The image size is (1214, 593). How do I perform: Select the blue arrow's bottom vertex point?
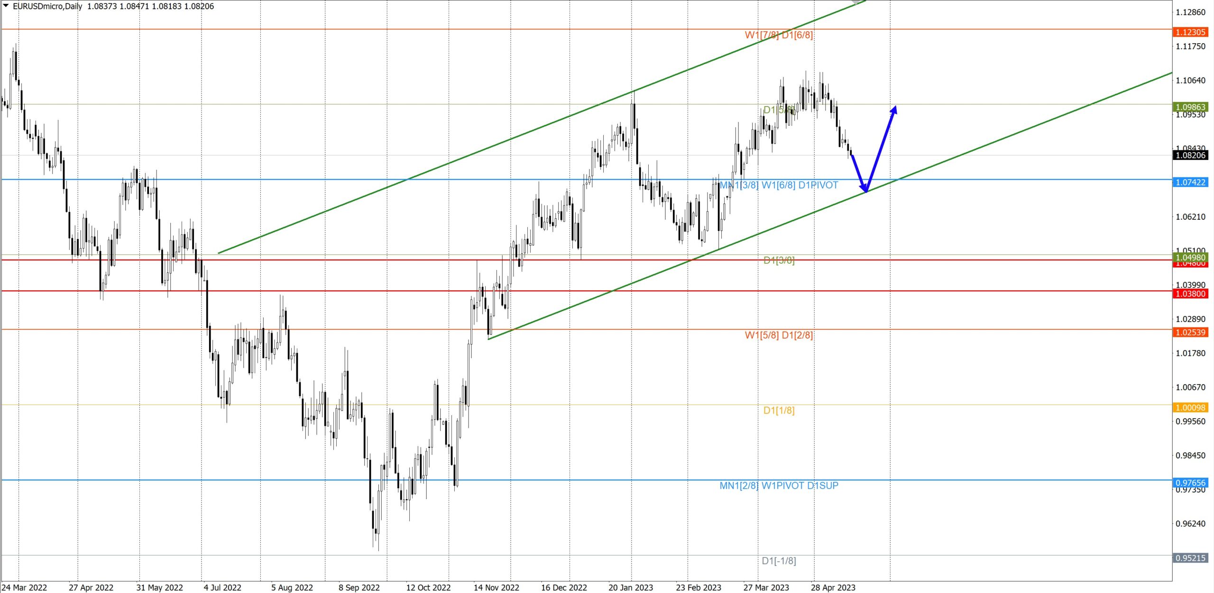(x=866, y=191)
